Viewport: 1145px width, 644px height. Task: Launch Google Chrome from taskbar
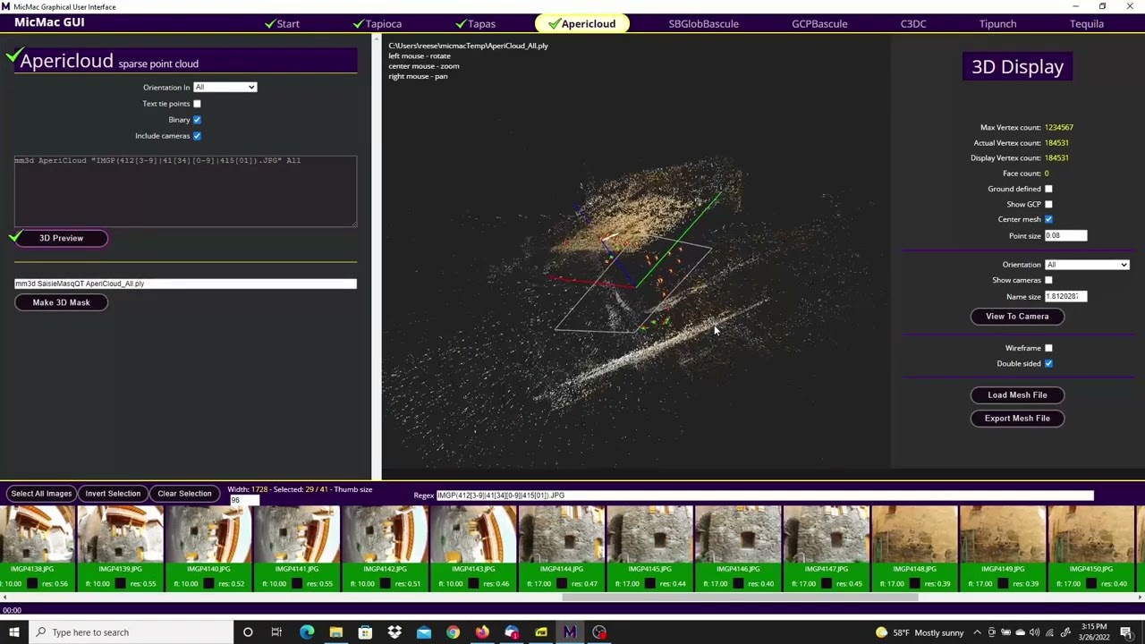[453, 632]
